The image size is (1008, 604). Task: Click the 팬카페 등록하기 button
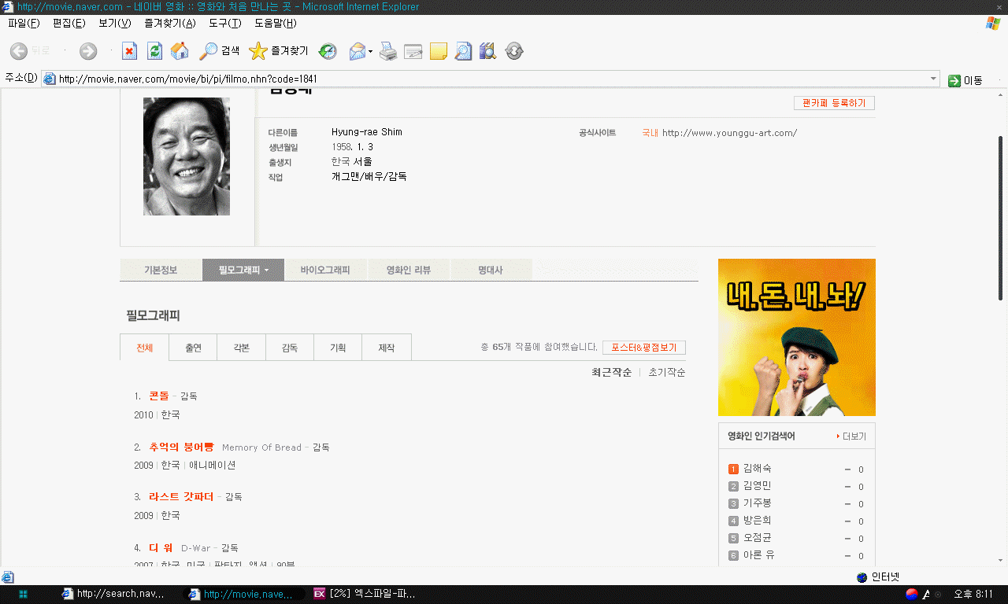coord(834,103)
